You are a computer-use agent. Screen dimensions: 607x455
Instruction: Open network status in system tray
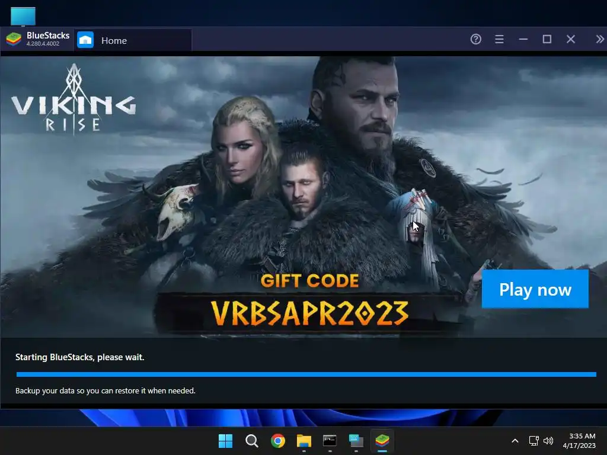point(534,441)
